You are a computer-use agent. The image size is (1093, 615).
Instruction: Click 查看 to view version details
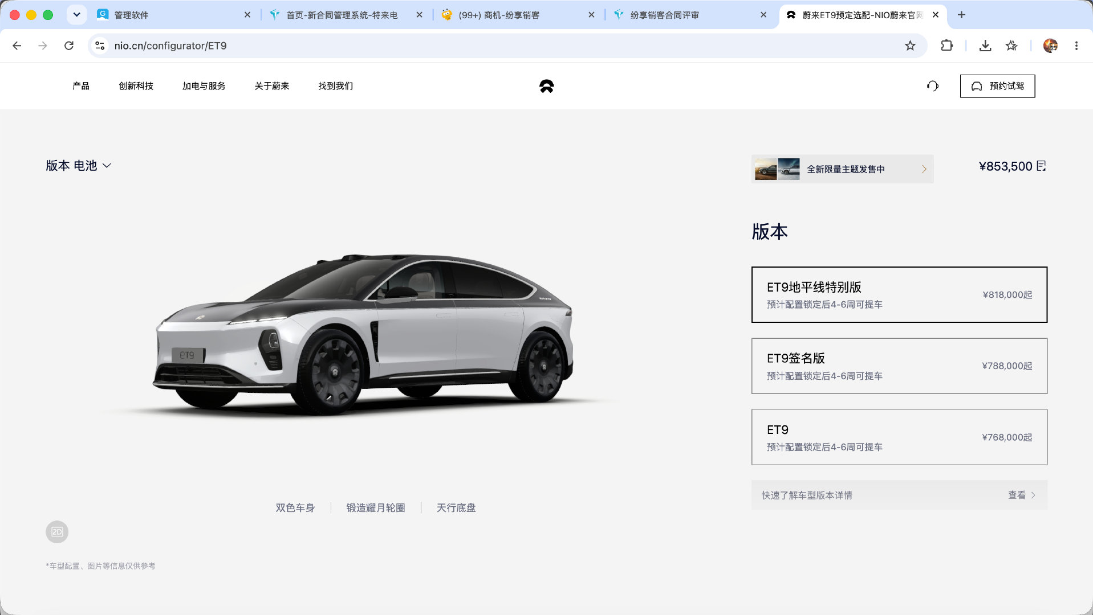coord(1021,495)
